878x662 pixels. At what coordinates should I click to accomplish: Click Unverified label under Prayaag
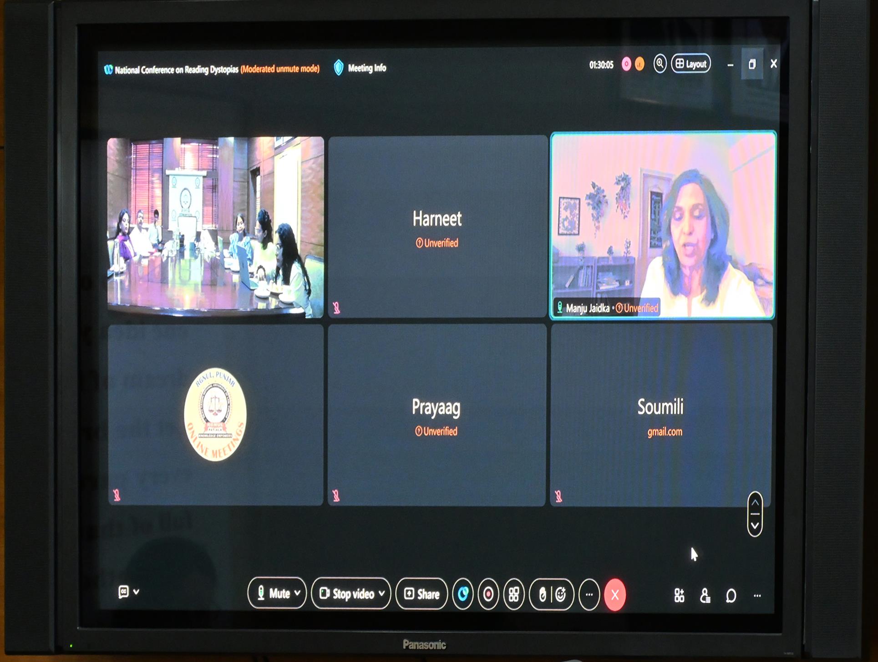(436, 431)
